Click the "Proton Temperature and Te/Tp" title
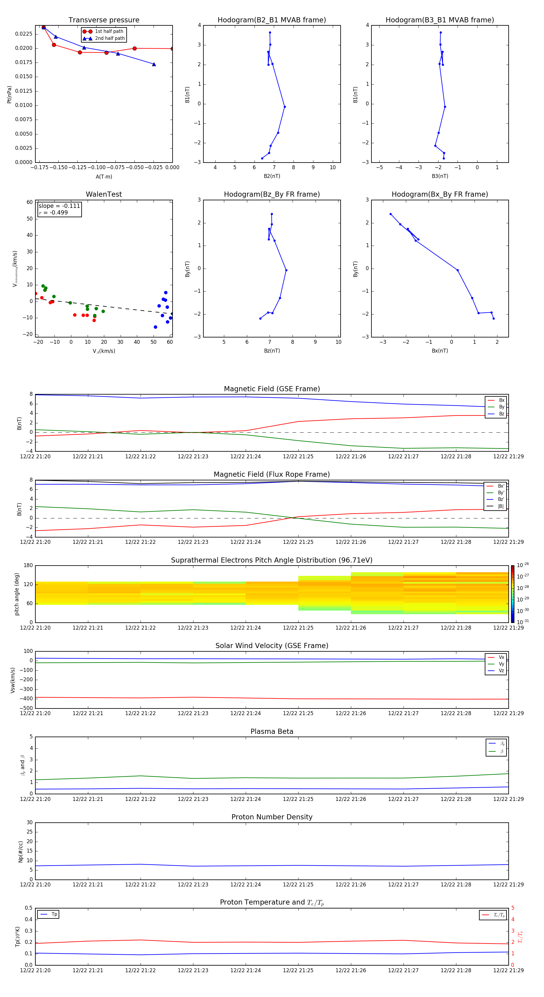The image size is (544, 997). tap(272, 902)
